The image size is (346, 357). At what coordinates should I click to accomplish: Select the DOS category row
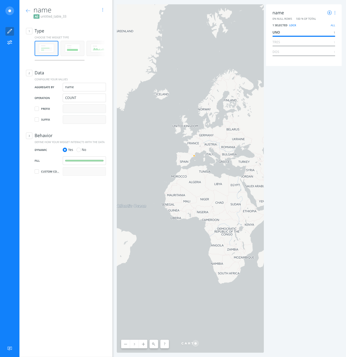click(x=304, y=53)
